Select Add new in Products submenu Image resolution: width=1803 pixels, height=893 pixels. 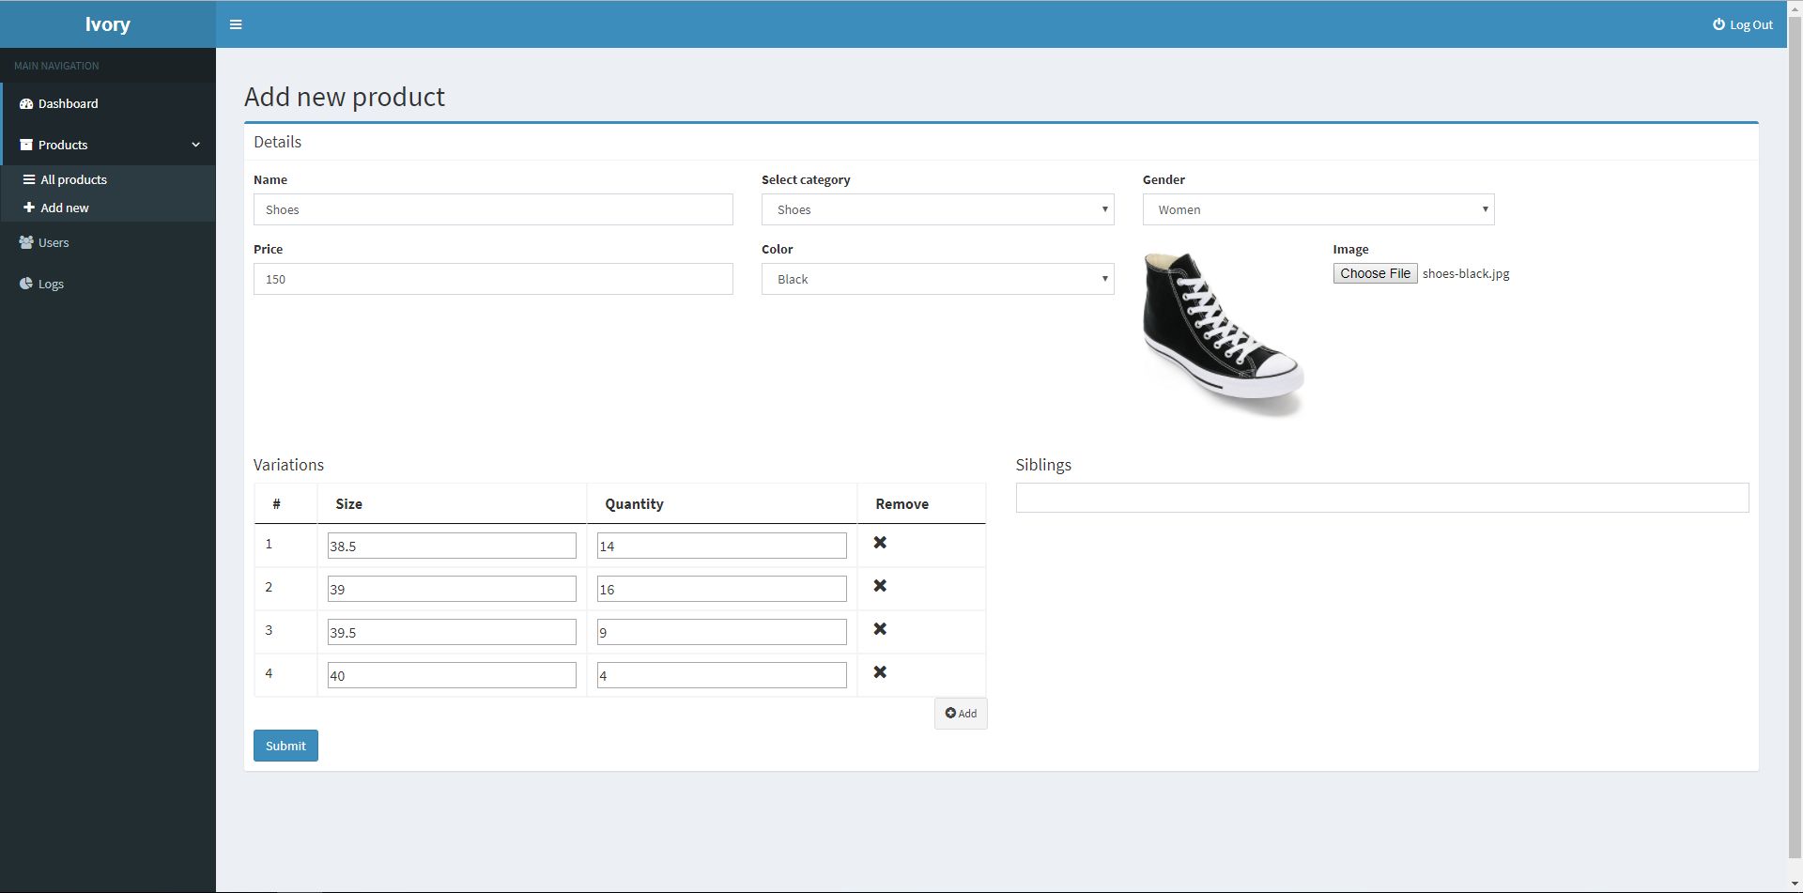(x=64, y=208)
